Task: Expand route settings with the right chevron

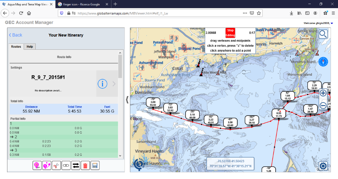Action: pyautogui.click(x=114, y=84)
